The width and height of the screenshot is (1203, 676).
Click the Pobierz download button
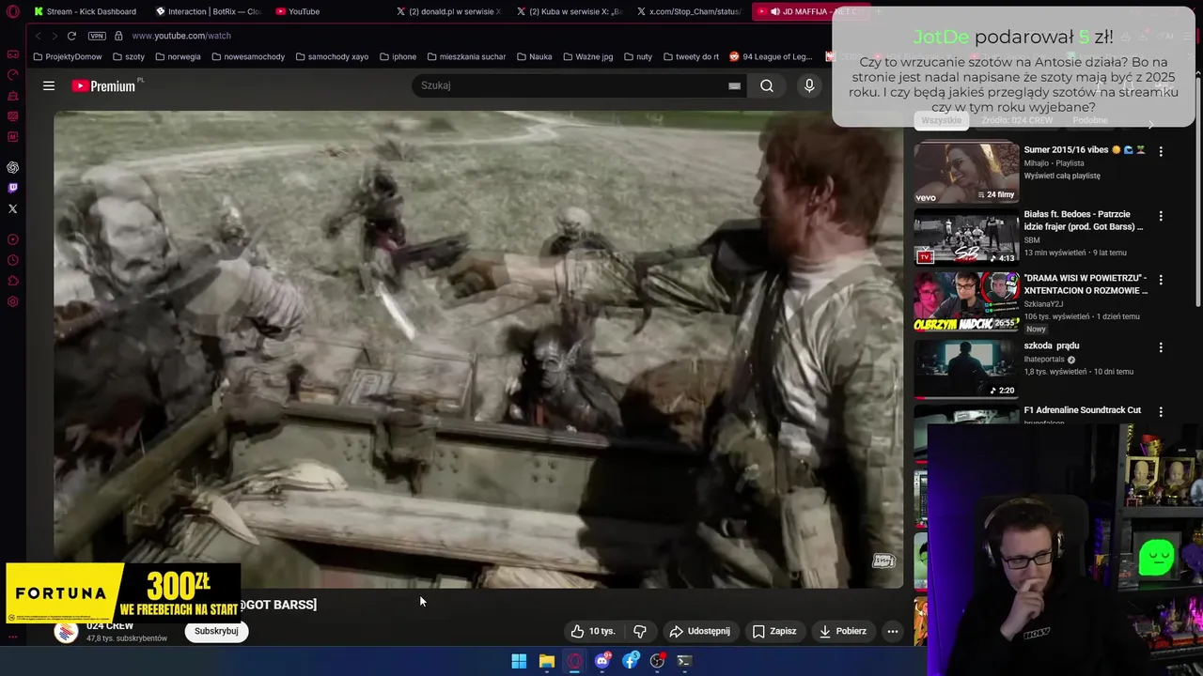(843, 631)
